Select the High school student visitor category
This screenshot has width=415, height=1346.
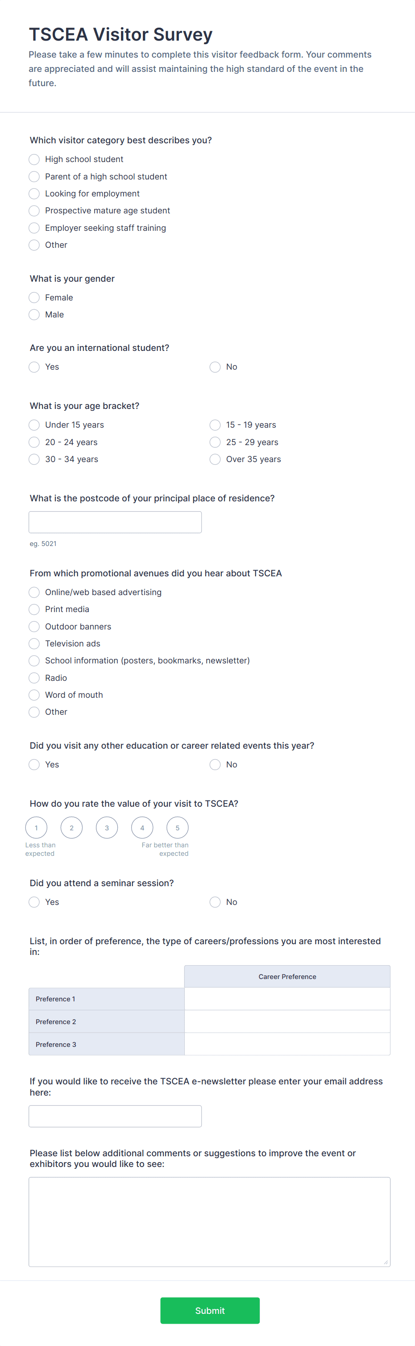coord(34,159)
